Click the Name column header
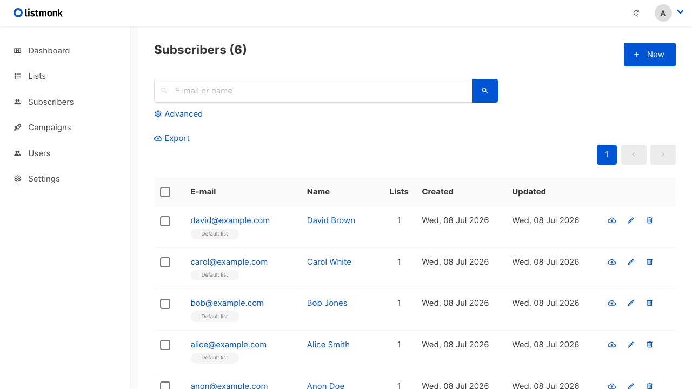 click(318, 192)
